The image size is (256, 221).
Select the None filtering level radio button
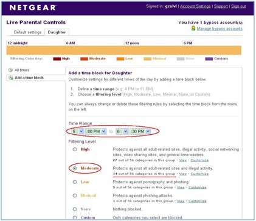pyautogui.click(x=75, y=209)
